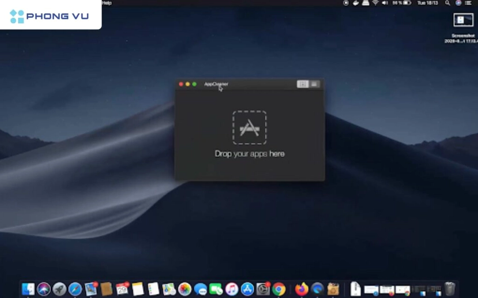Open yellow Notes icon in dock
The height and width of the screenshot is (298, 478).
tap(138, 289)
